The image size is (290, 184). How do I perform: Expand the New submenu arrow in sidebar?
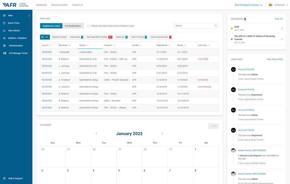click(x=29, y=16)
